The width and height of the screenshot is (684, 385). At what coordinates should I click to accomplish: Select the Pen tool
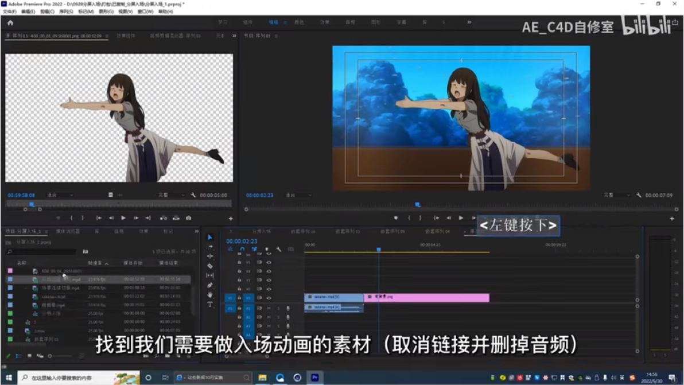point(210,285)
